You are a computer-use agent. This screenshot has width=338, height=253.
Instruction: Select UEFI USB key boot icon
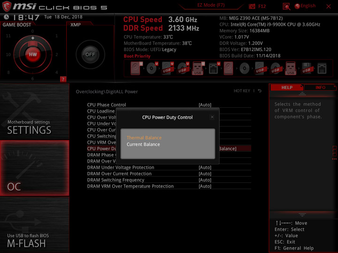(x=198, y=68)
